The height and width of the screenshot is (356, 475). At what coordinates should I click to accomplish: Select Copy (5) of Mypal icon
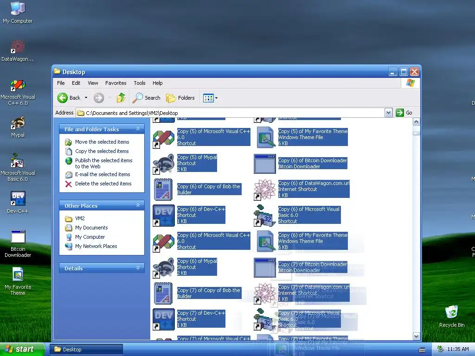point(164,164)
